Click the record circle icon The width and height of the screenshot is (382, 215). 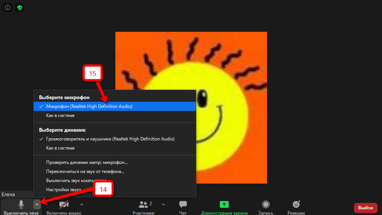tap(266, 204)
